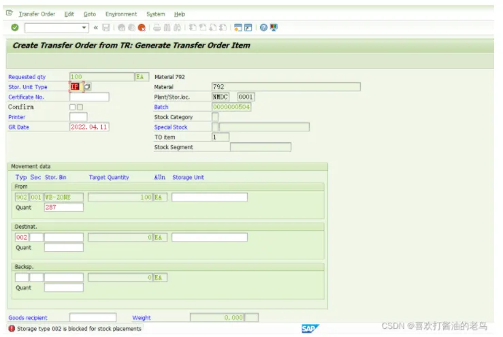Open the Edit menu
The height and width of the screenshot is (337, 503).
pyautogui.click(x=69, y=14)
